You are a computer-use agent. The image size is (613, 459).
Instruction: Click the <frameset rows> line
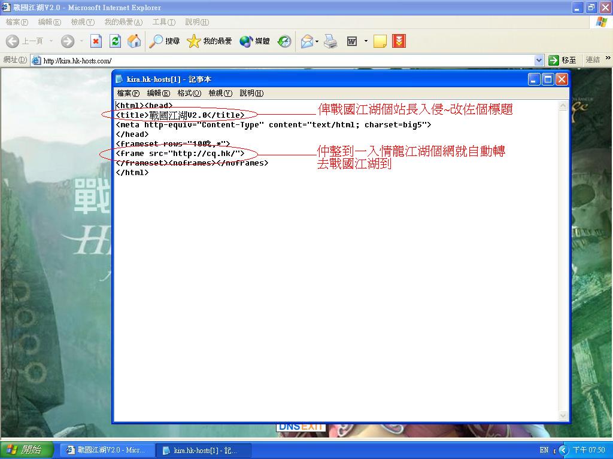tap(173, 144)
